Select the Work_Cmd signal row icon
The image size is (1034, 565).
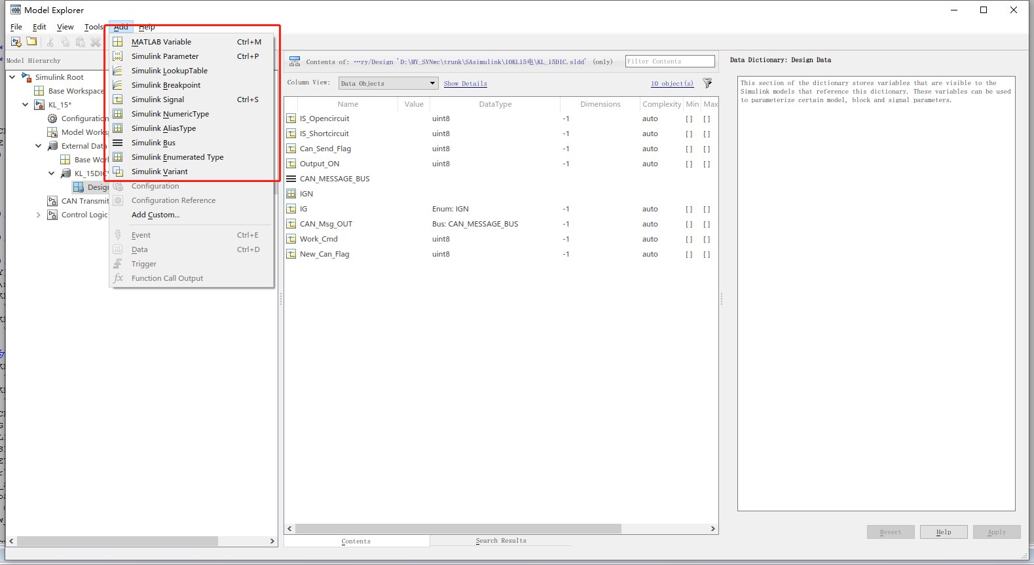pyautogui.click(x=291, y=239)
